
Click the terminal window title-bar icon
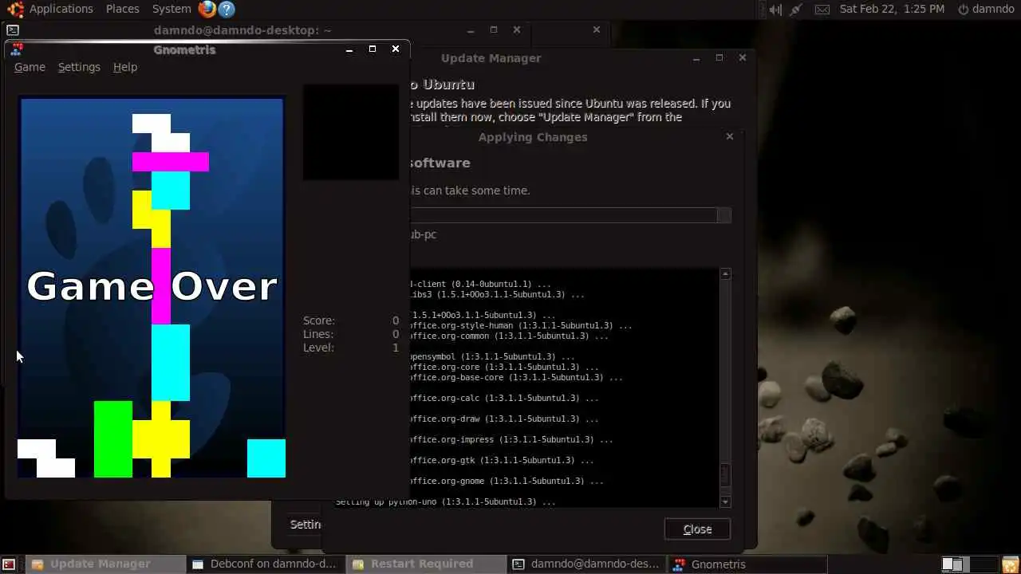pos(13,30)
